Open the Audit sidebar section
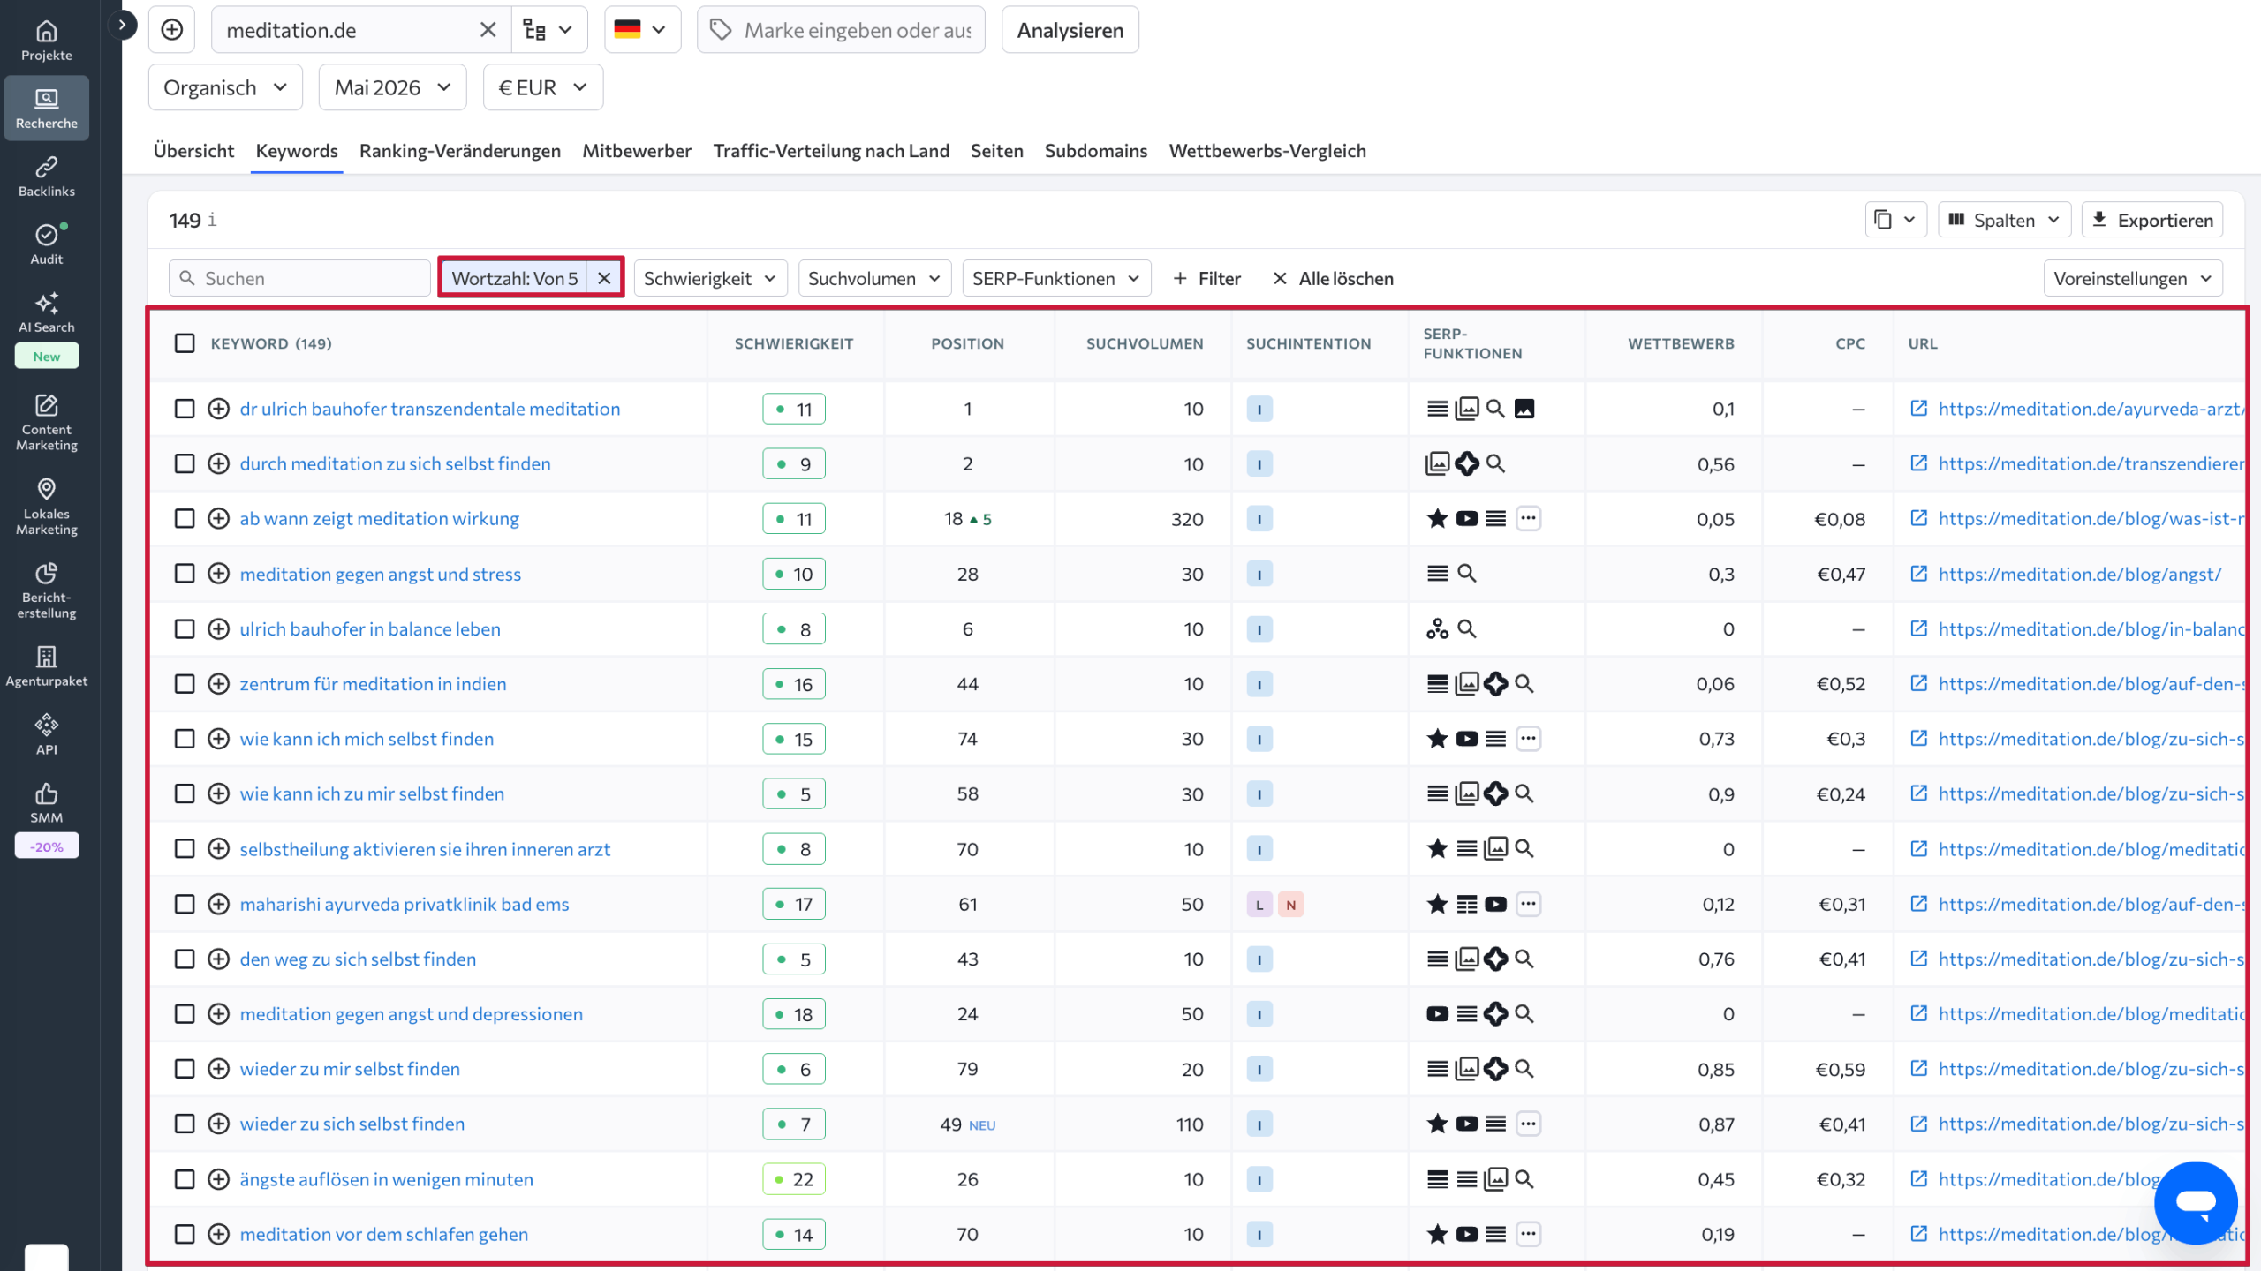Screen dimensions: 2261x1271 46,244
